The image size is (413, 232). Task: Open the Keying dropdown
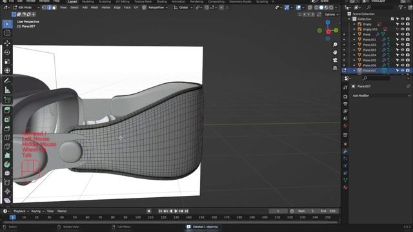(x=37, y=211)
